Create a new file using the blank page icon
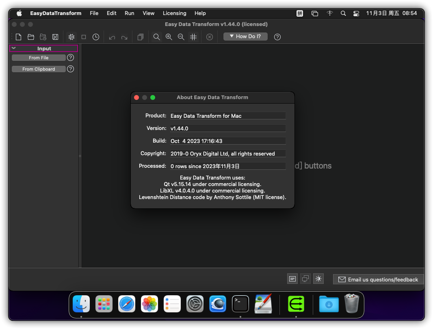Screen dimensions: 433x329 click(x=19, y=37)
